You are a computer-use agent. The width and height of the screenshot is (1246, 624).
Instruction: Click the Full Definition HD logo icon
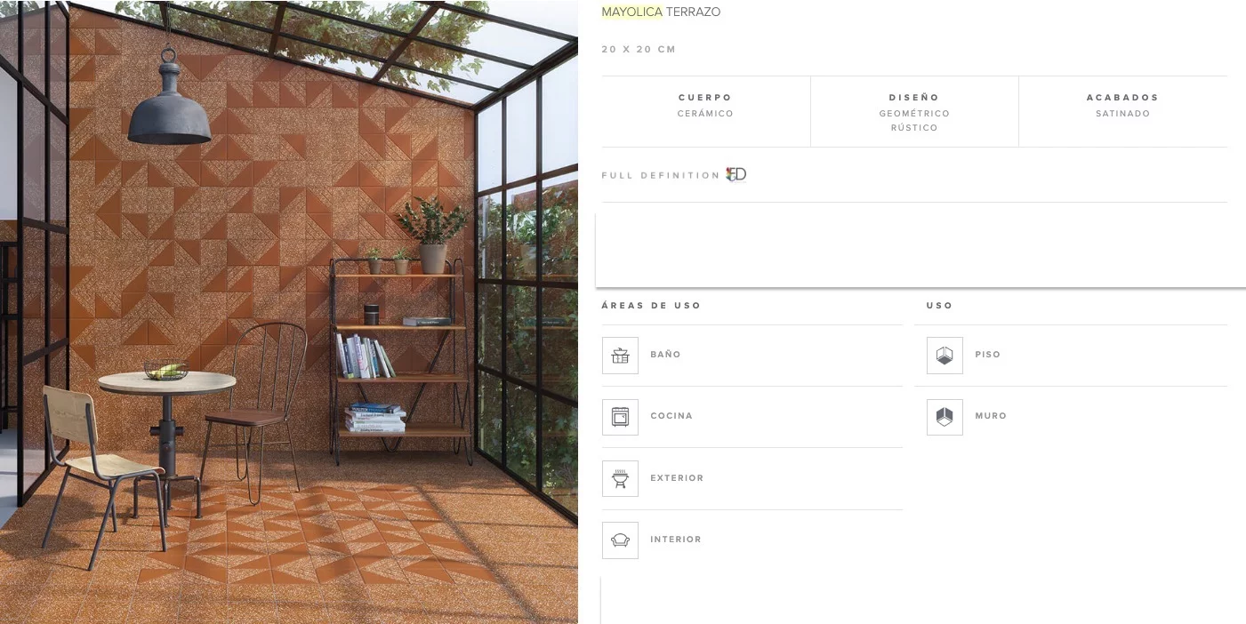pyautogui.click(x=736, y=174)
